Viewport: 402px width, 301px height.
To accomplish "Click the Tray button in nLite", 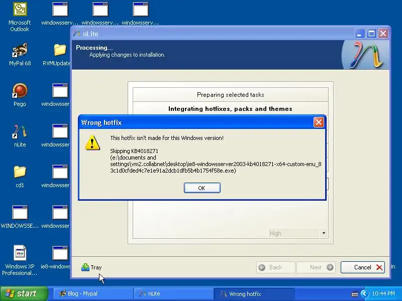I will [91, 267].
